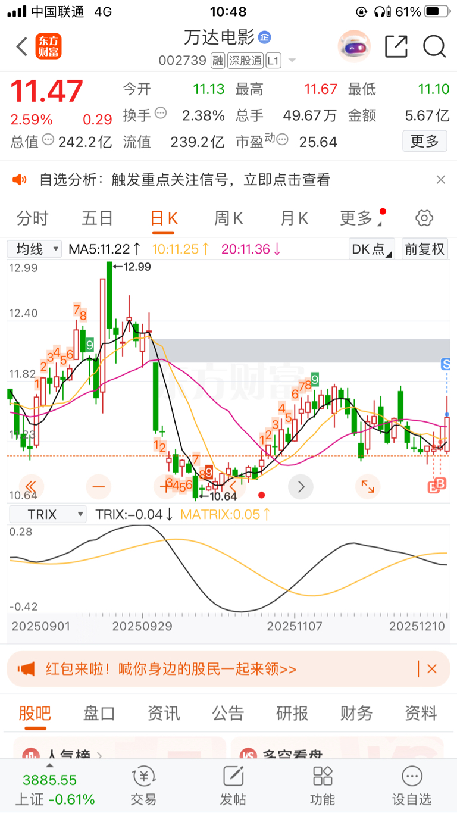This screenshot has width=457, height=813.
Task: Tap MA5:11.22 moving average value
Action: point(105,249)
